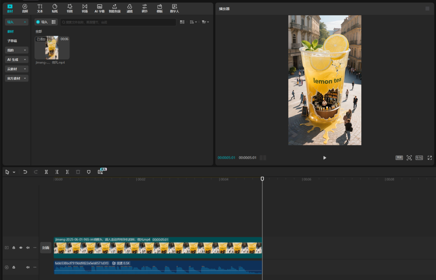Click the timeline playhead handle
This screenshot has width=436, height=280.
pyautogui.click(x=262, y=179)
